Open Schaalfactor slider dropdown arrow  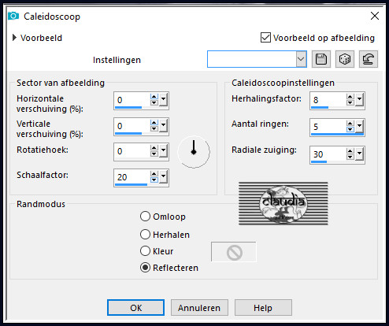click(x=163, y=177)
